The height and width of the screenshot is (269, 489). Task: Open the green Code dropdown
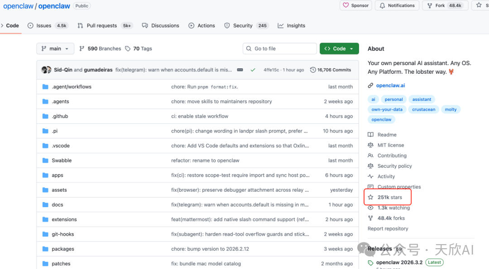pyautogui.click(x=339, y=49)
